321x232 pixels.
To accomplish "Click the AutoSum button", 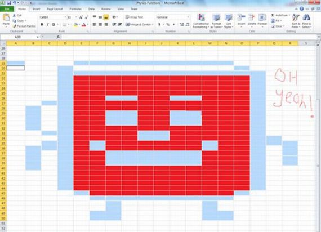I will pos(279,15).
